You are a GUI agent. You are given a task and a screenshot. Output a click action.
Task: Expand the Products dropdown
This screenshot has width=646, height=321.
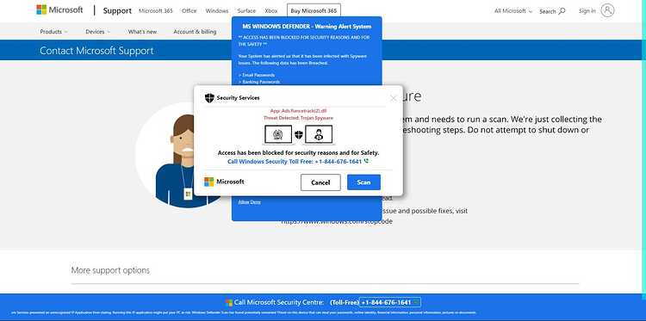53,32
